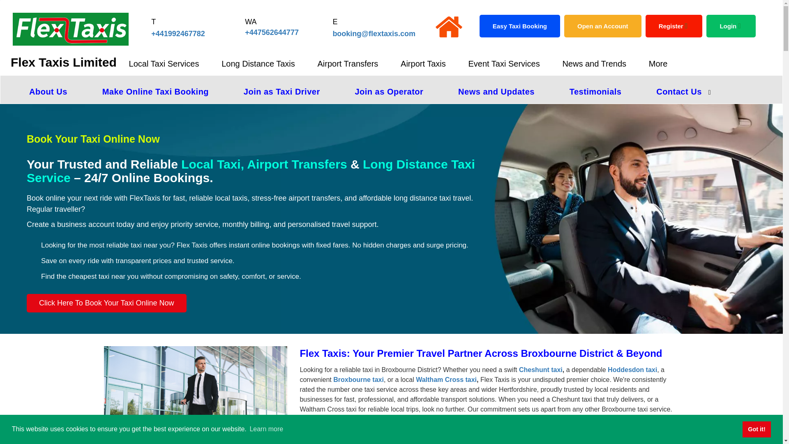Click the businessman with suitcase image
Image resolution: width=789 pixels, height=444 pixels.
[x=195, y=380]
